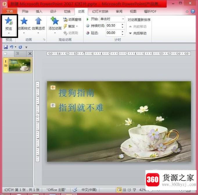The image size is (198, 195).
Task: Switch to the View (视图) ribbon tab
Action: click(x=133, y=12)
